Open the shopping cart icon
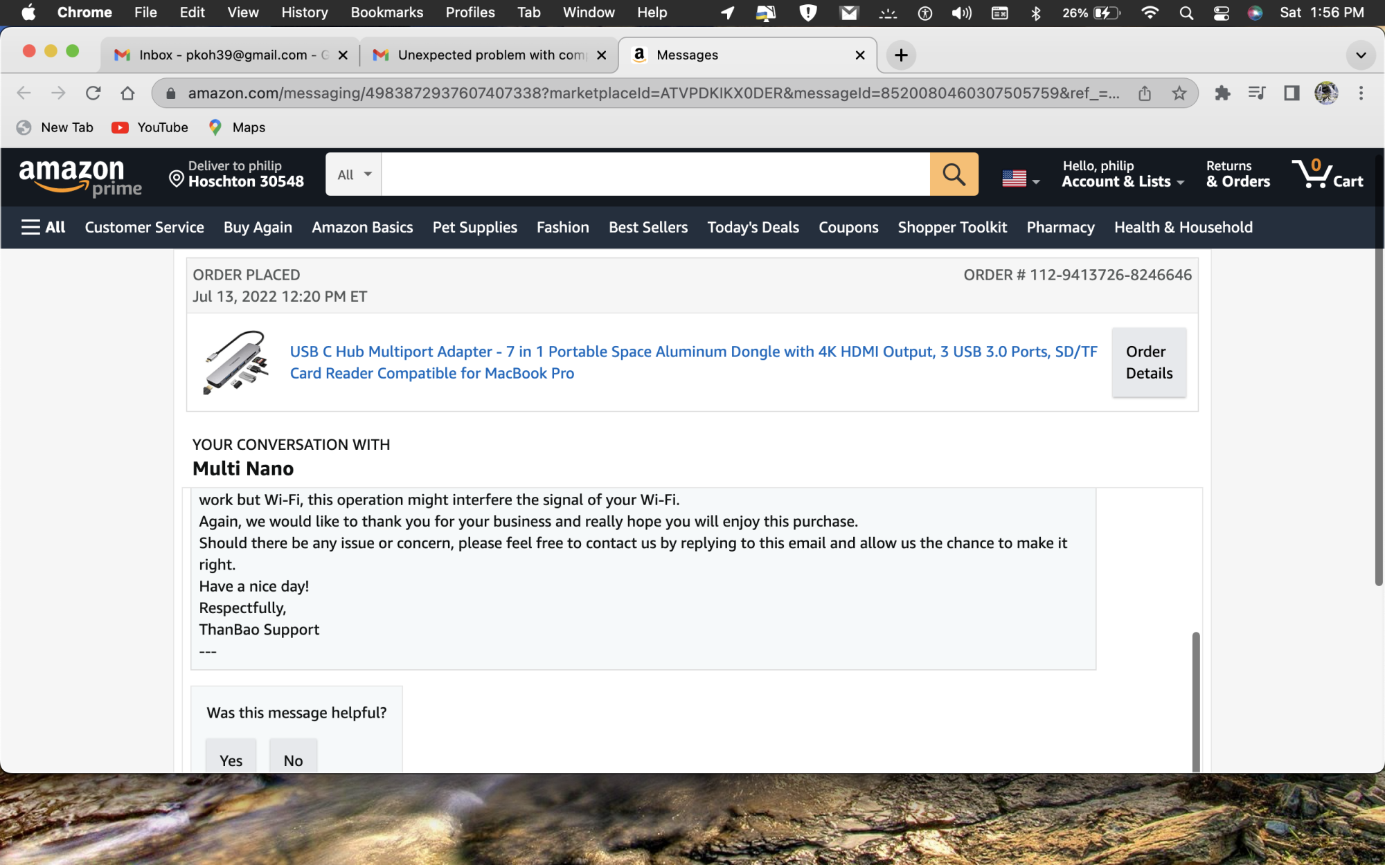This screenshot has height=865, width=1385. pos(1326,174)
